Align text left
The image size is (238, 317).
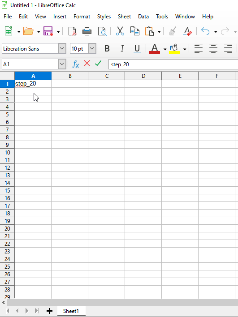click(x=199, y=49)
